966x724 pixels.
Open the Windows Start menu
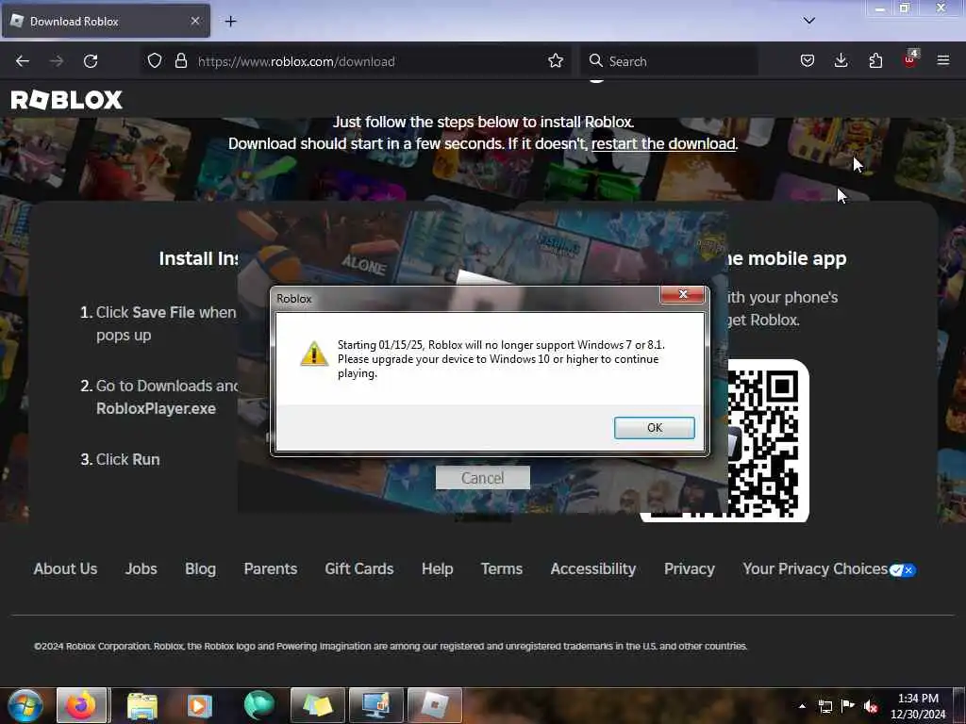click(25, 705)
